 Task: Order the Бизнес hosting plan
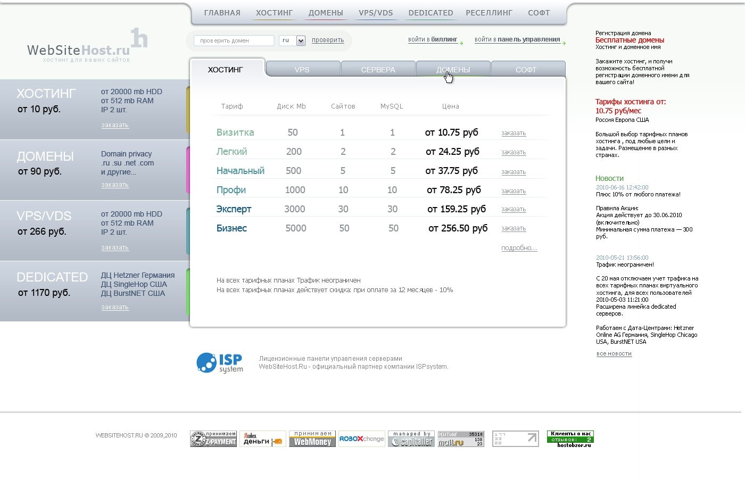tap(514, 228)
